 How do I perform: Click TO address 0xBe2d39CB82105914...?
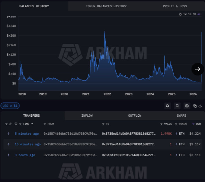coord(129,155)
